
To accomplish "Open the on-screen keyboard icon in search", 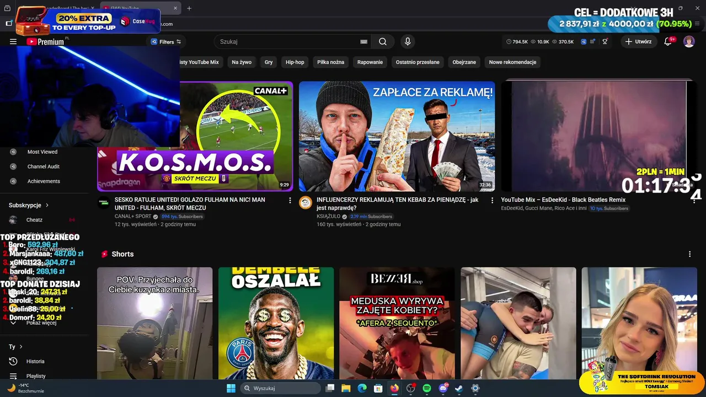I will tap(363, 41).
